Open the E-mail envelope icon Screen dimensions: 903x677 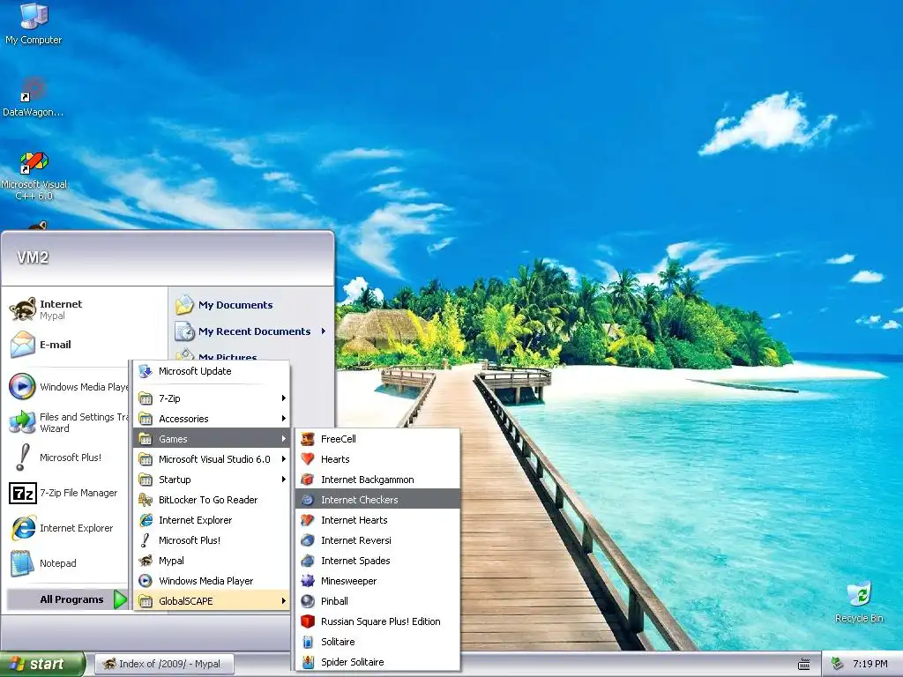[22, 345]
